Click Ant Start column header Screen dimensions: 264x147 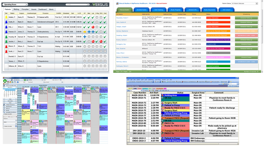coord(154,93)
